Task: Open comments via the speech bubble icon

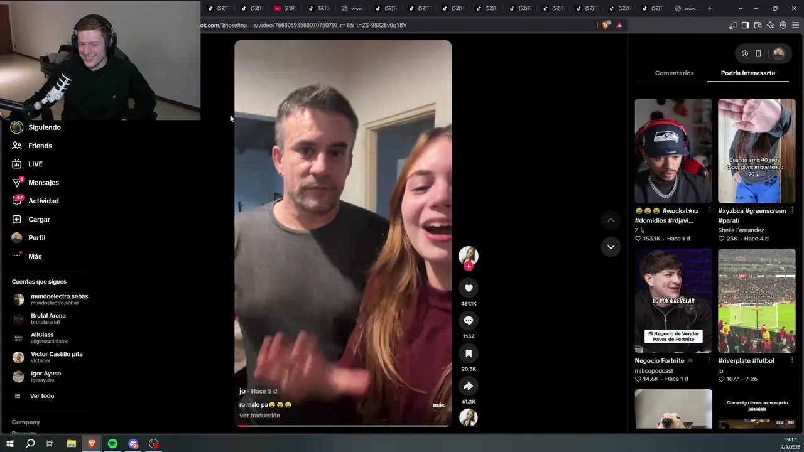Action: (469, 321)
